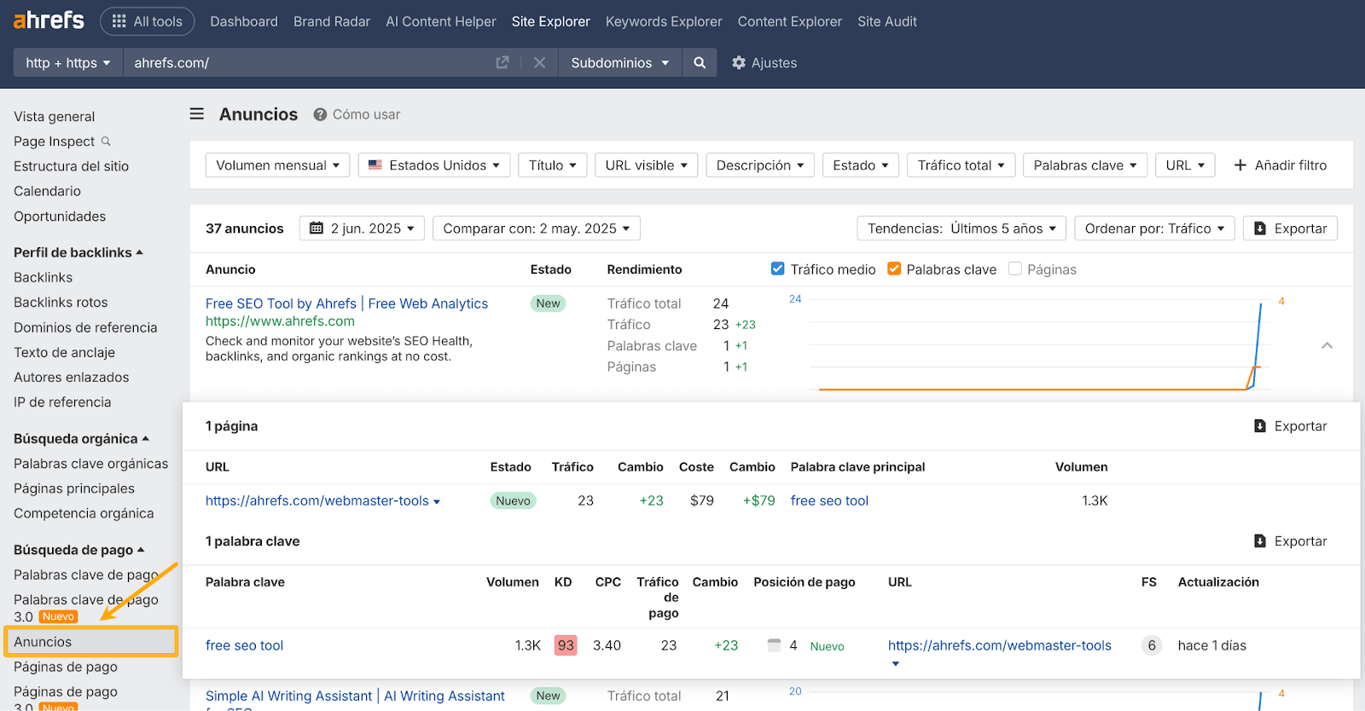The image size is (1365, 711).
Task: Open Descripción filter dropdown
Action: tap(760, 165)
